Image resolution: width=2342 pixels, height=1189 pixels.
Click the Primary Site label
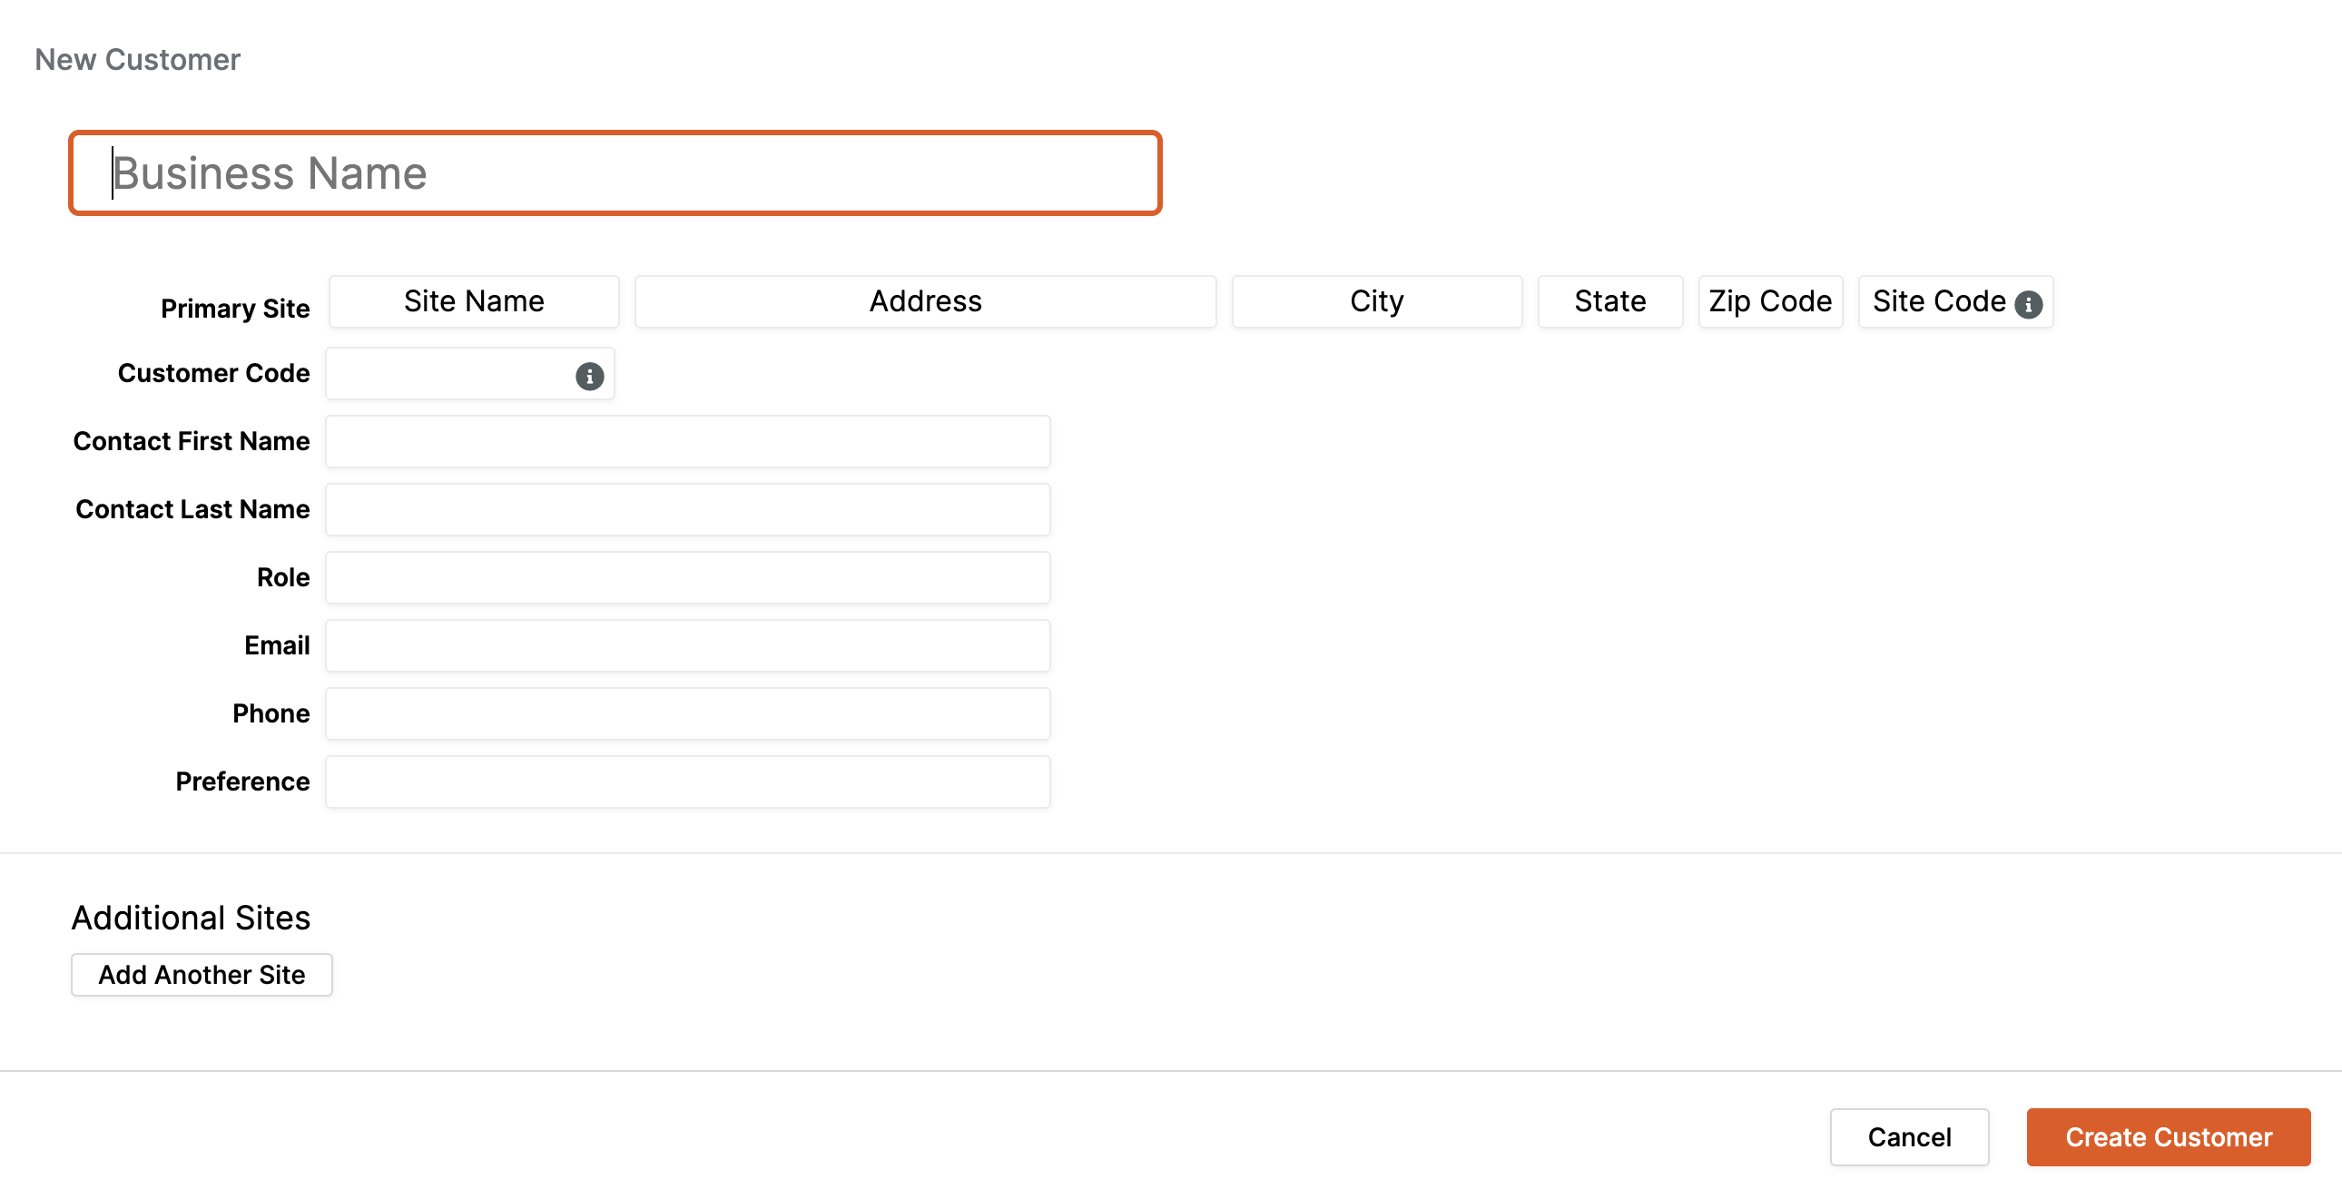(235, 310)
